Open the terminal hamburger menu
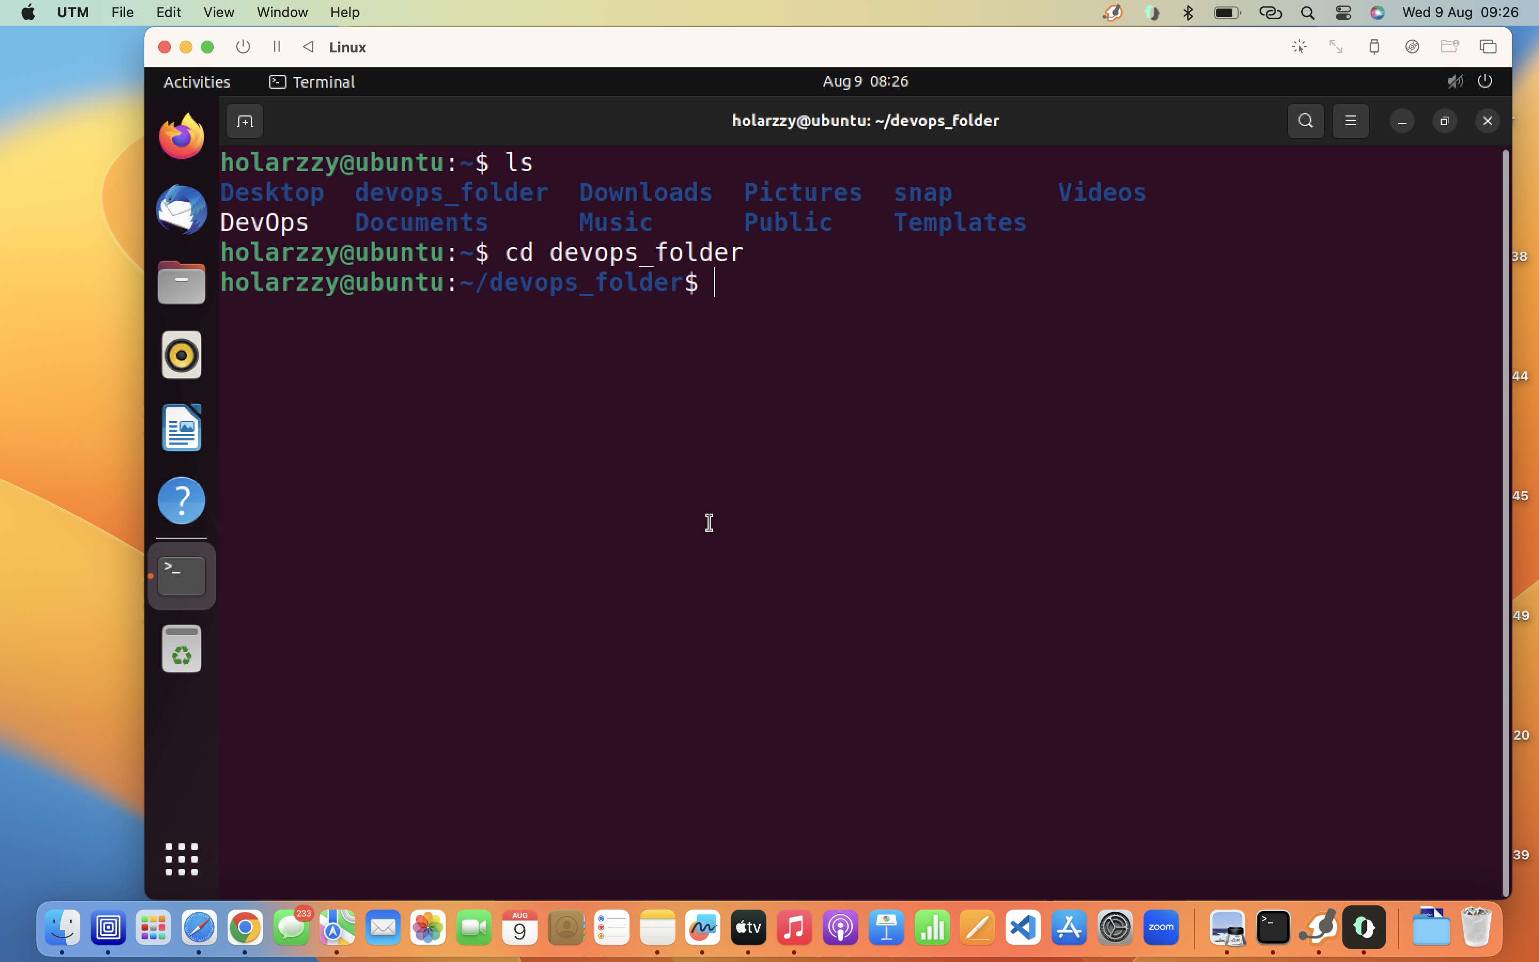The image size is (1539, 962). (1351, 120)
